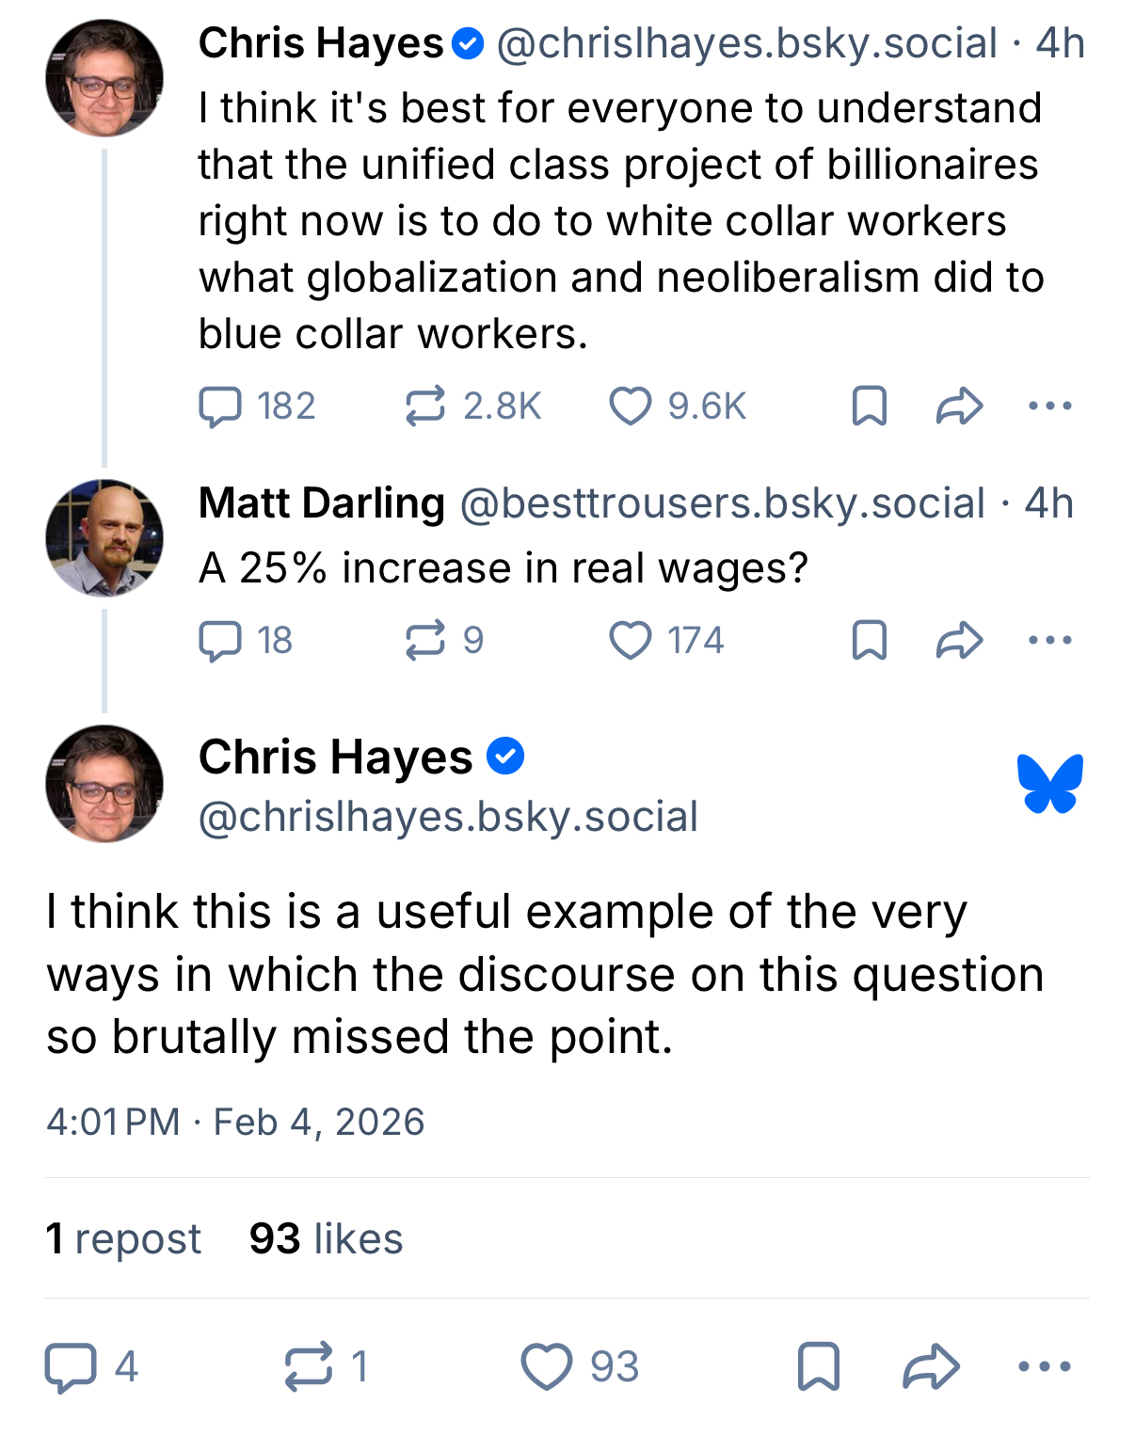The image size is (1135, 1435).
Task: Reply to Chris Hayes's top post
Action: click(x=220, y=407)
